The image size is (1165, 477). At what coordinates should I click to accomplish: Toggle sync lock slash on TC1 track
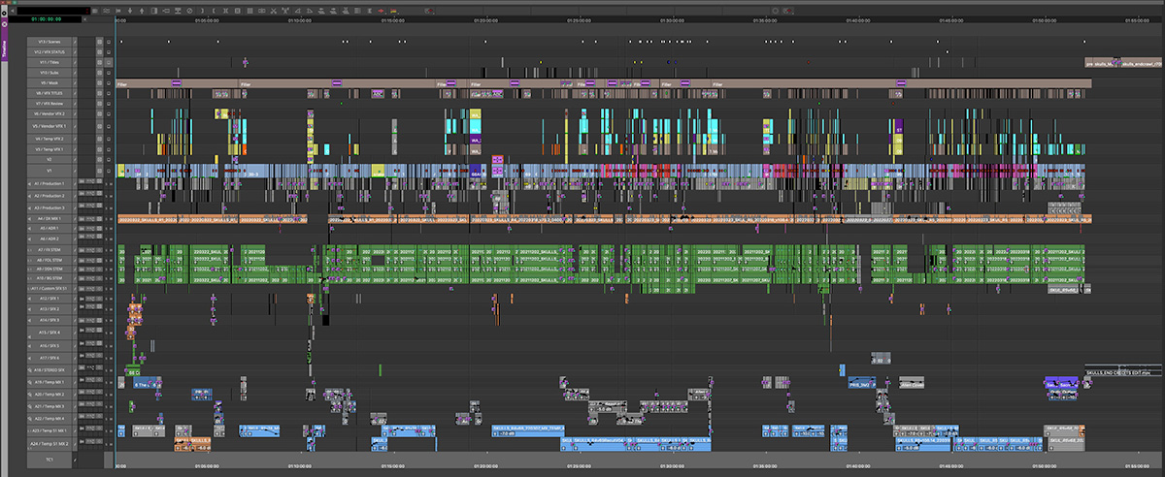click(x=75, y=459)
